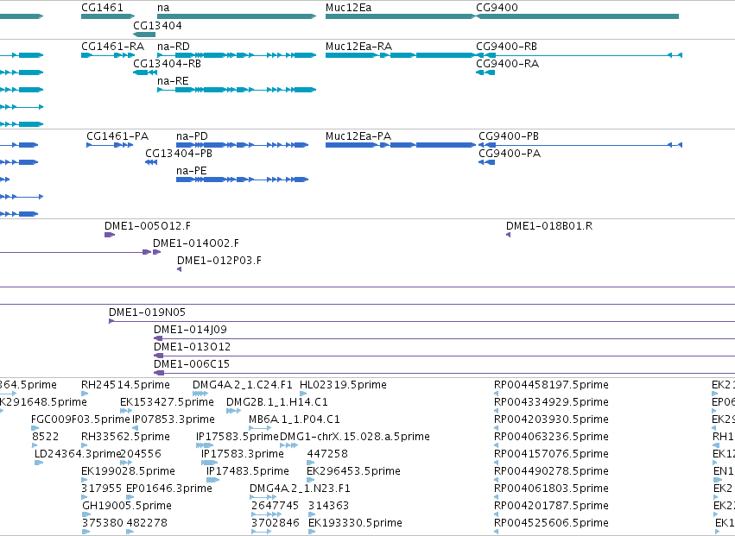Click the IP17483.5prime label

pyautogui.click(x=248, y=471)
